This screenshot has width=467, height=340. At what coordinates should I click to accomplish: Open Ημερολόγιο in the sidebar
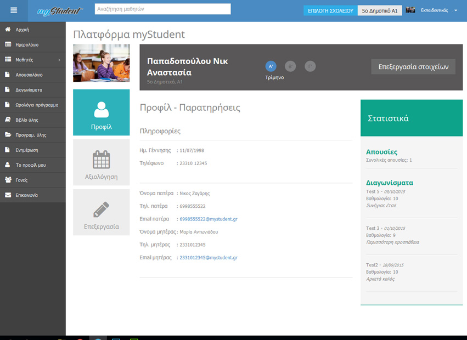[33, 44]
